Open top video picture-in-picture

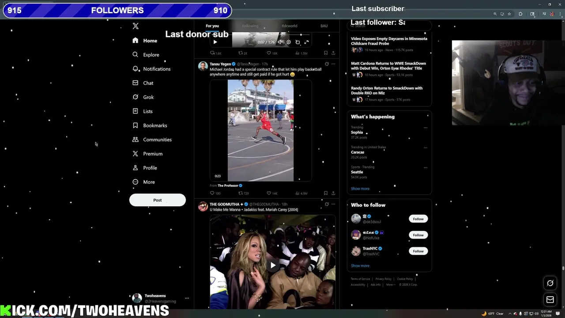298,42
